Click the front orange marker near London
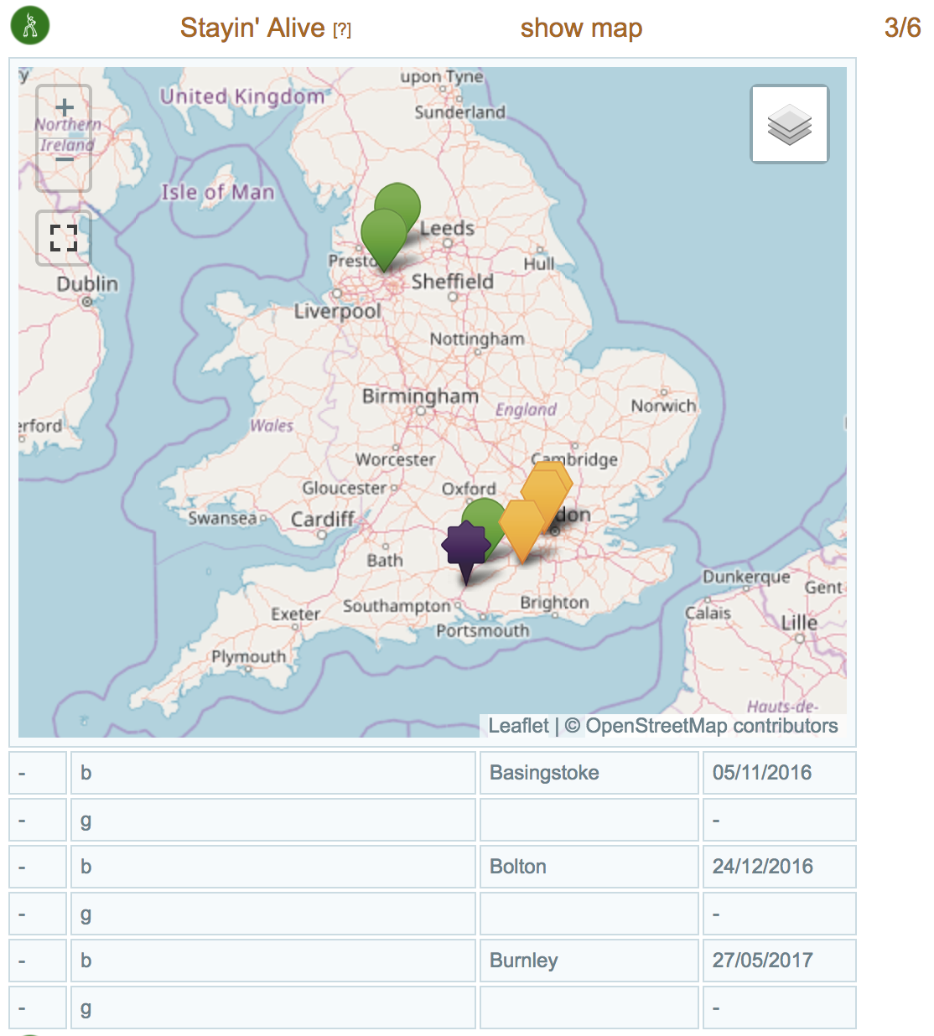Screen dimensions: 934x1036 point(522,526)
